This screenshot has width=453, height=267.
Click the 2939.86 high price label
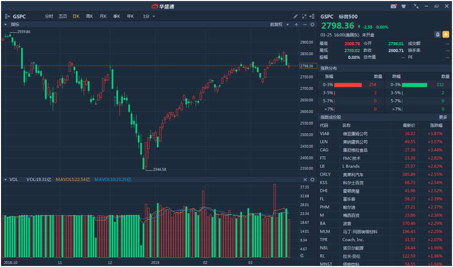click(24, 32)
